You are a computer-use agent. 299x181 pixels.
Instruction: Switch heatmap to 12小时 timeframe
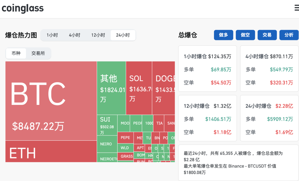pyautogui.click(x=98, y=35)
